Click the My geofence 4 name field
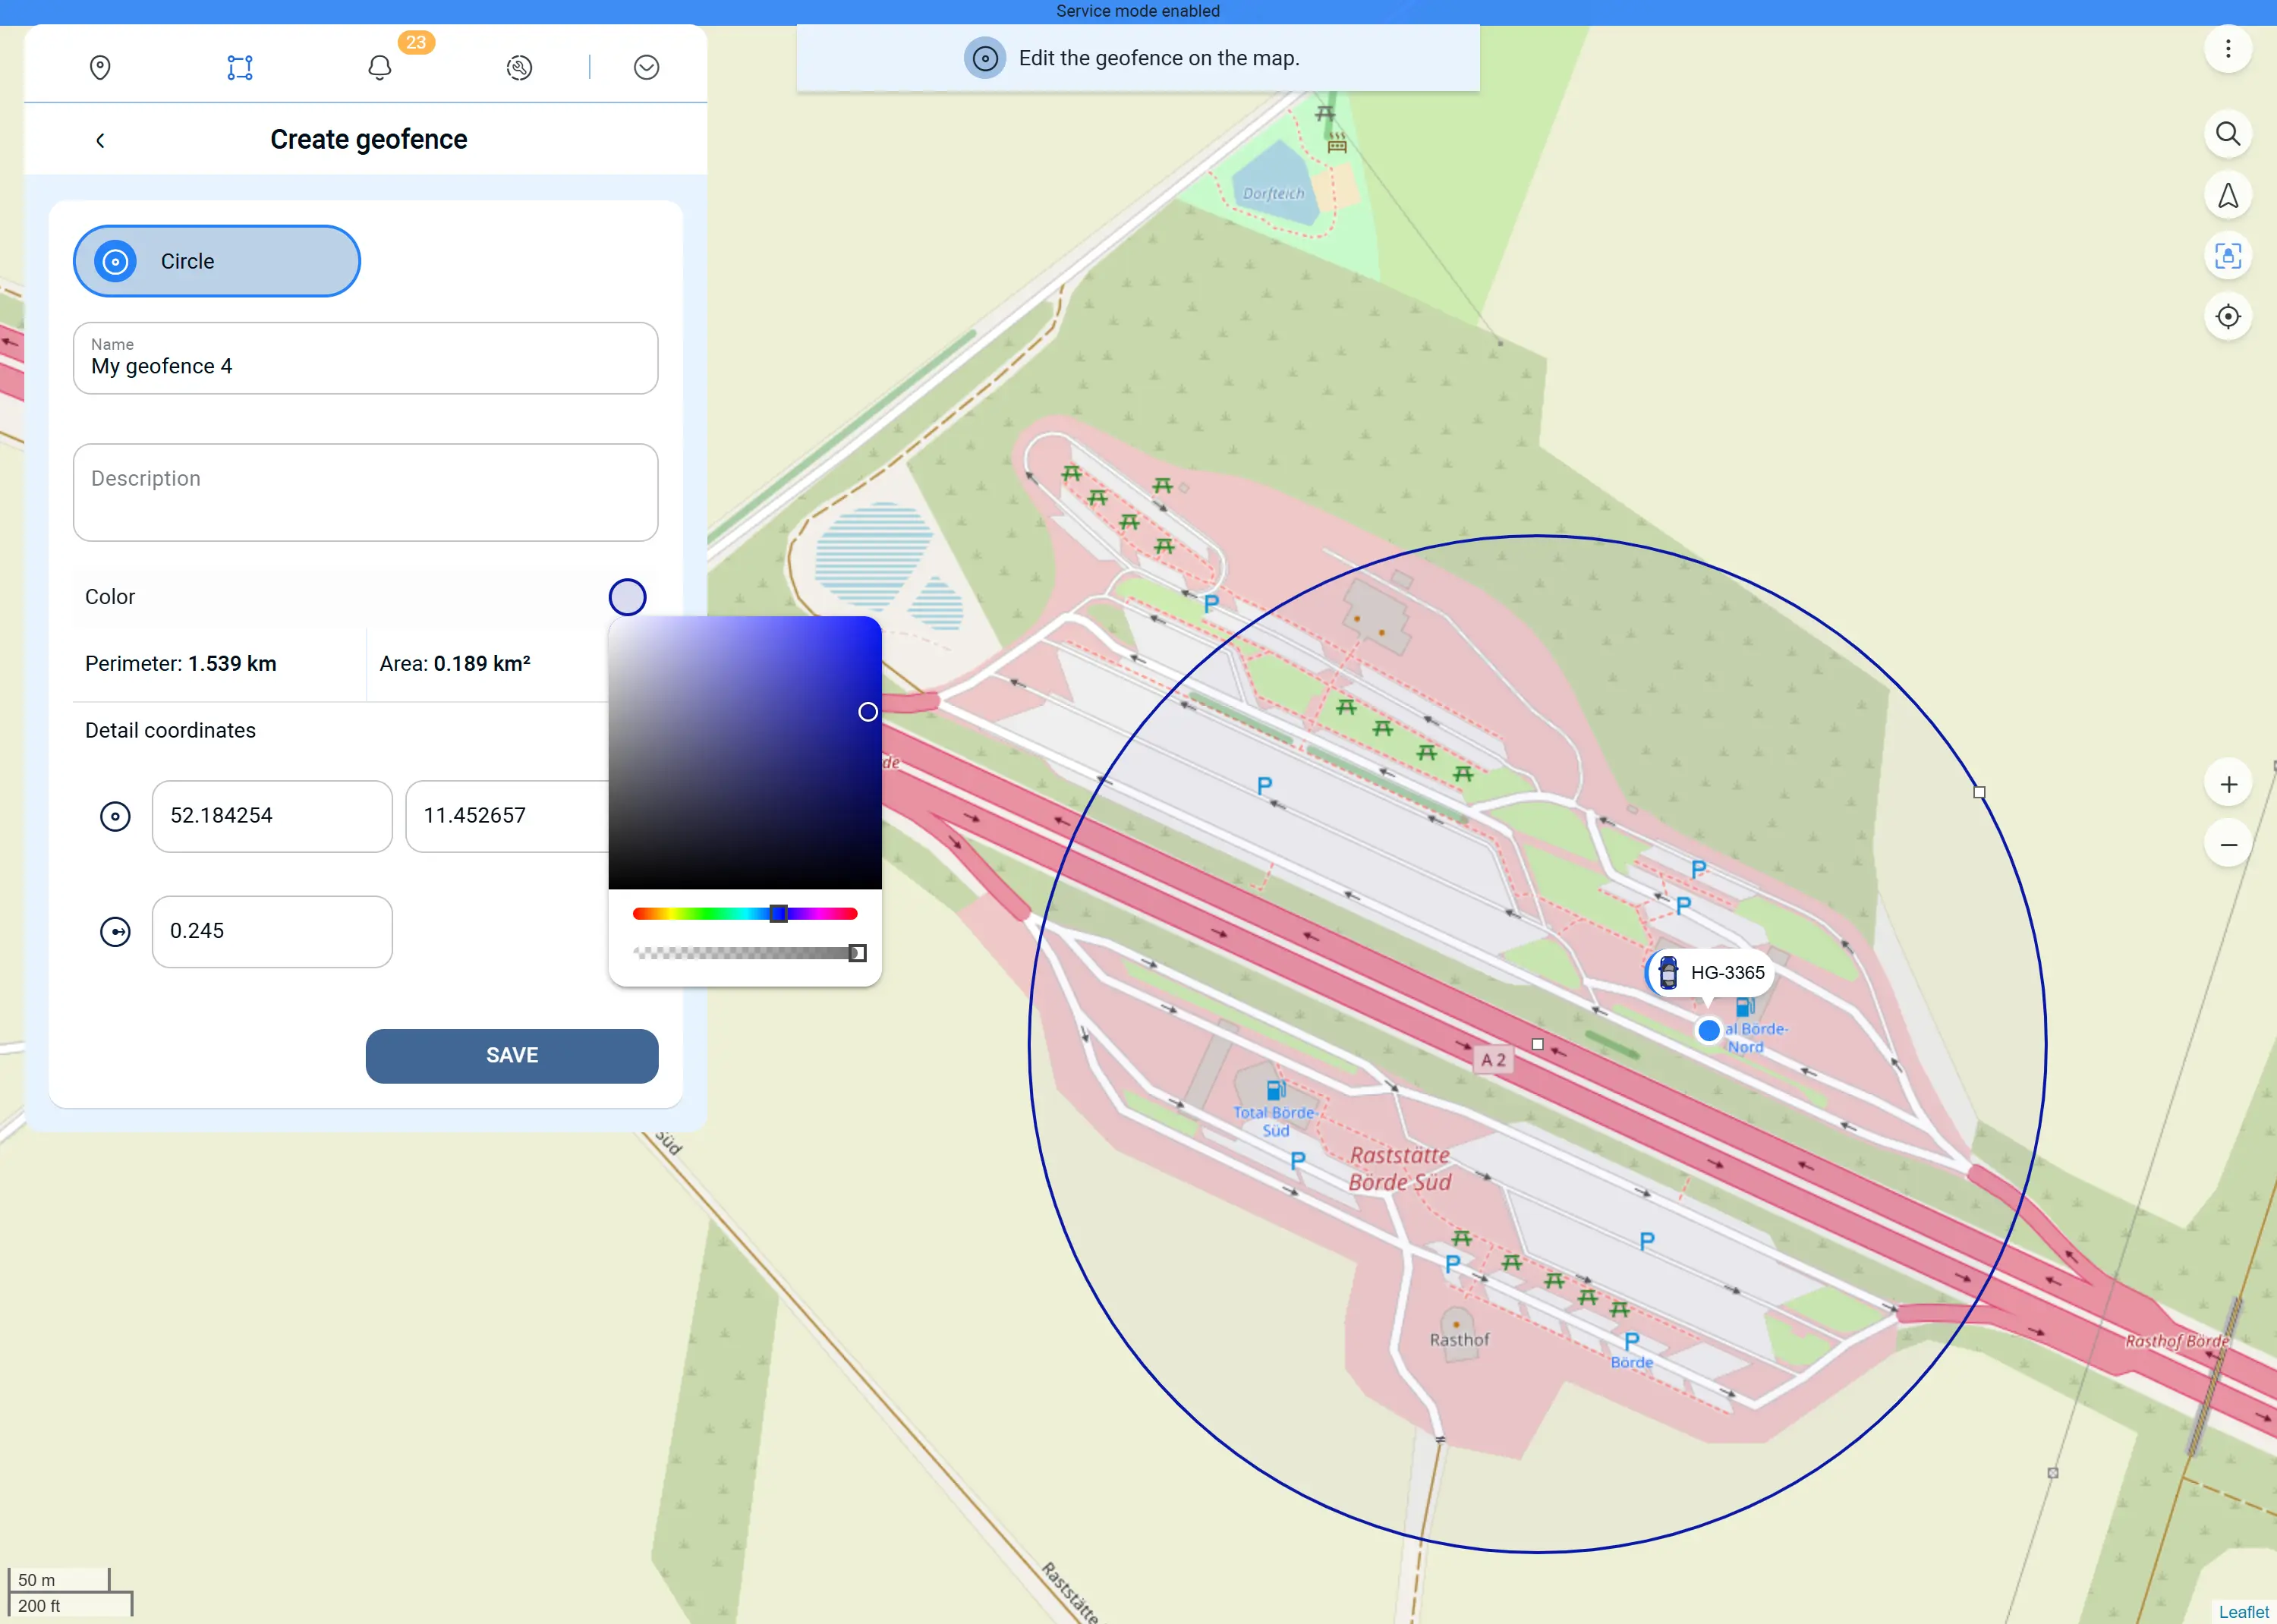 click(366, 365)
